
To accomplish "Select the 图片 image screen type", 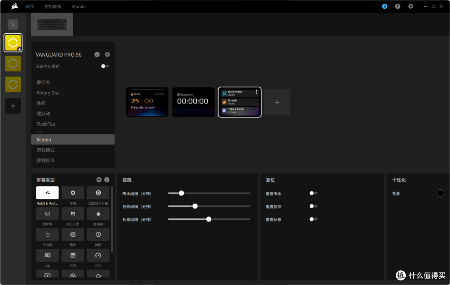I will point(73,235).
